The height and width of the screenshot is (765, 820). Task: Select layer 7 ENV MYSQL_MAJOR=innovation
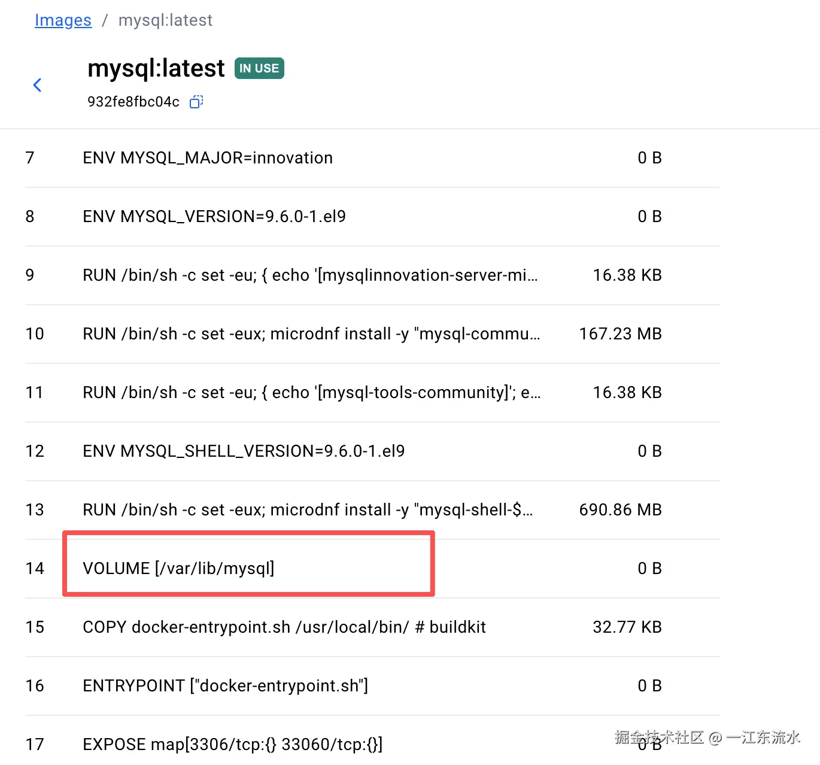[372, 158]
